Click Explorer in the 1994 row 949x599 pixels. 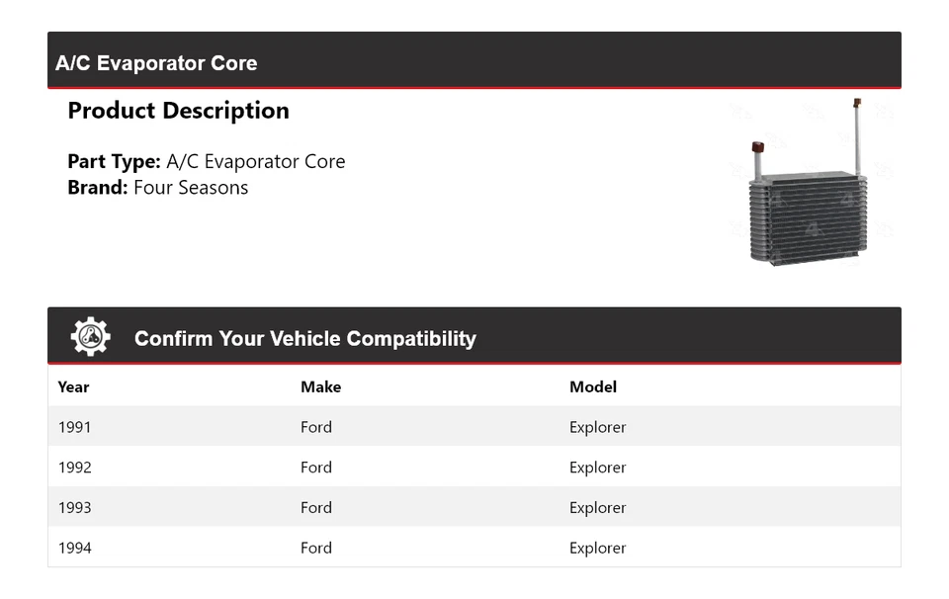(597, 548)
